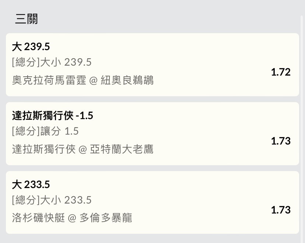Select the 1.73 odds for 達拉斯獨行俠

(x=281, y=141)
